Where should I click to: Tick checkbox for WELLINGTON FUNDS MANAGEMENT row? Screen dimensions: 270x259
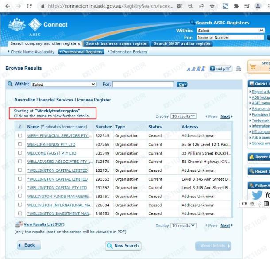(x=20, y=196)
